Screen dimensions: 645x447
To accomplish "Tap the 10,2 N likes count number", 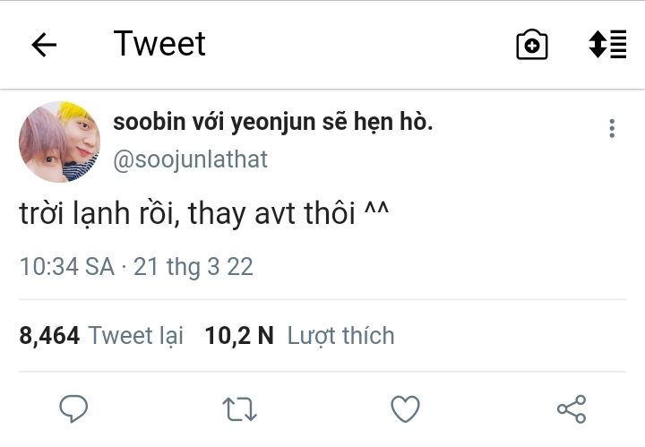I will (239, 336).
